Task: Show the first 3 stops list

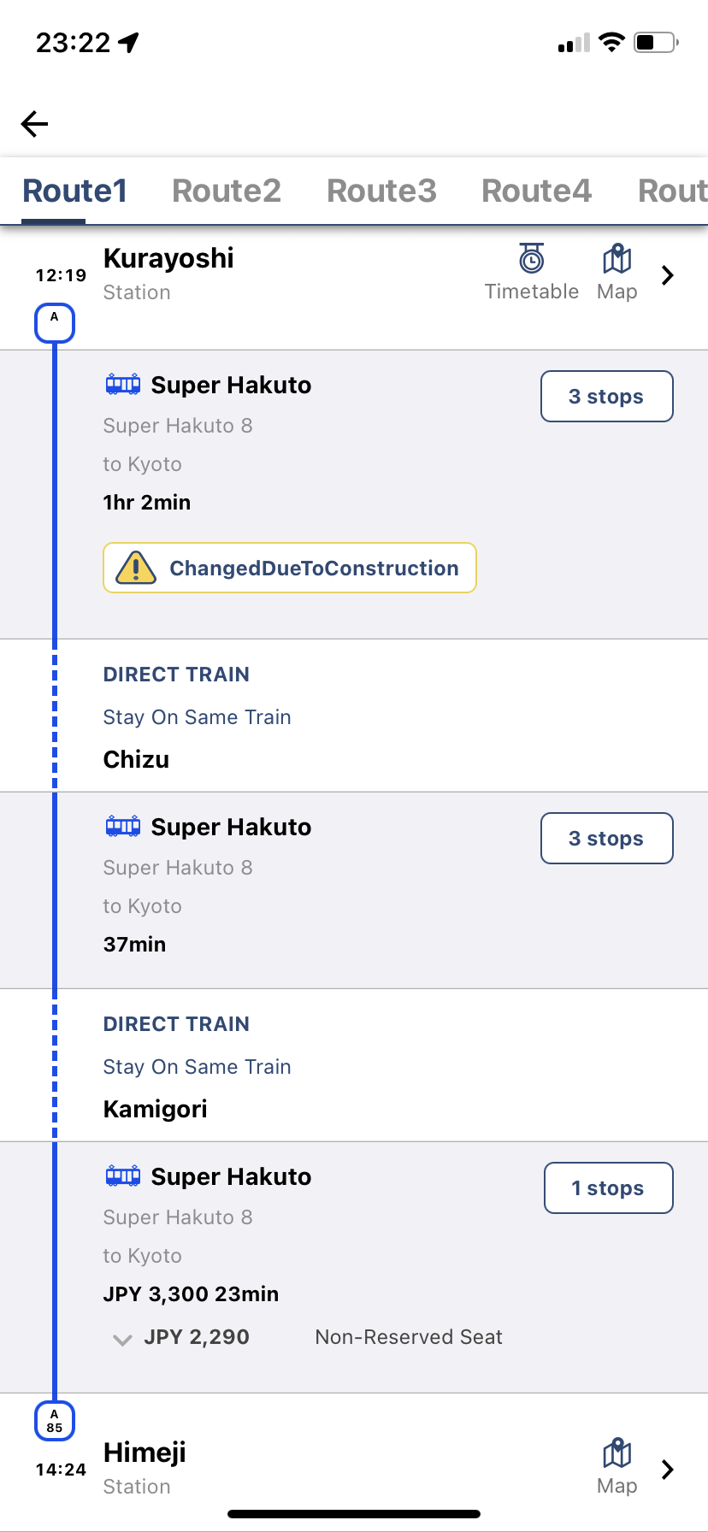Action: [606, 396]
